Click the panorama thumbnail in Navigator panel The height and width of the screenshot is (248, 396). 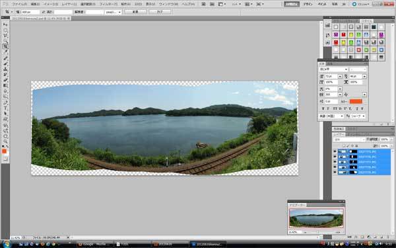pyautogui.click(x=316, y=218)
